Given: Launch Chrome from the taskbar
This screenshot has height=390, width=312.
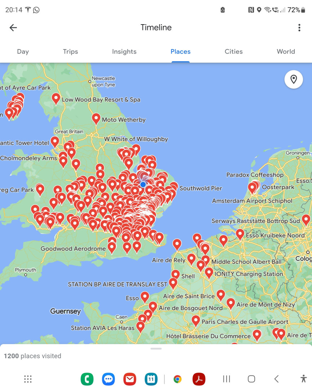Looking at the screenshot, I should point(177,379).
